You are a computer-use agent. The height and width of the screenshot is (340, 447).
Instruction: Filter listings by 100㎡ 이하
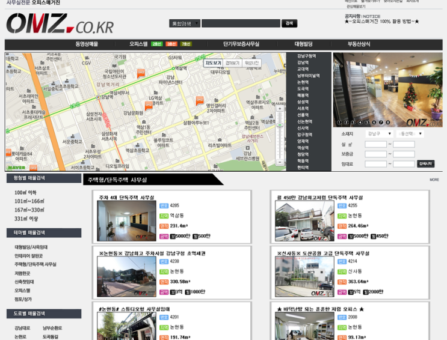(25, 192)
